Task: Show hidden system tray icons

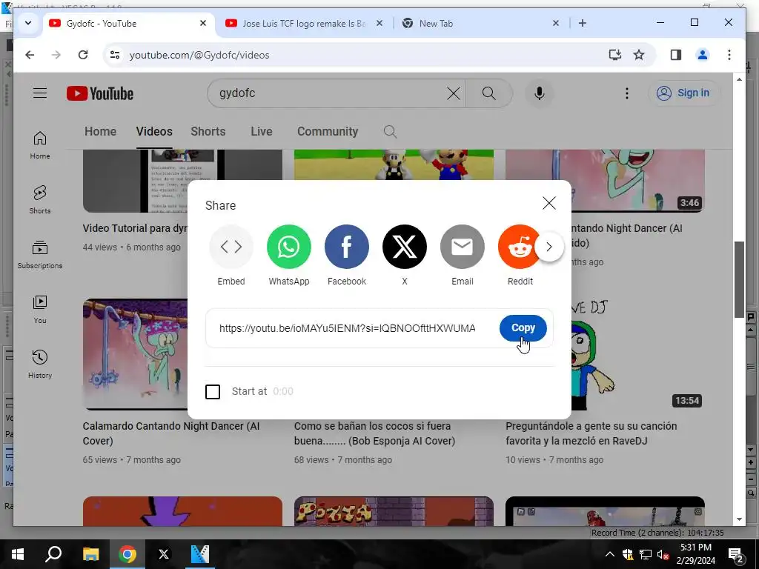Action: (x=610, y=554)
